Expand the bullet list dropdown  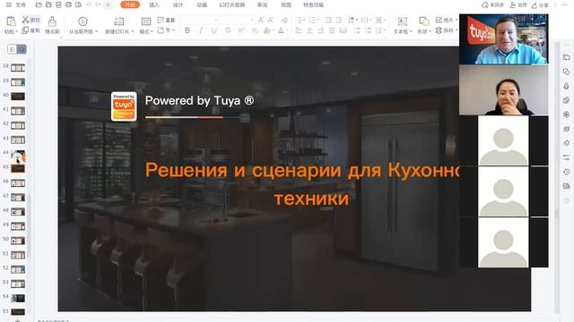click(305, 20)
